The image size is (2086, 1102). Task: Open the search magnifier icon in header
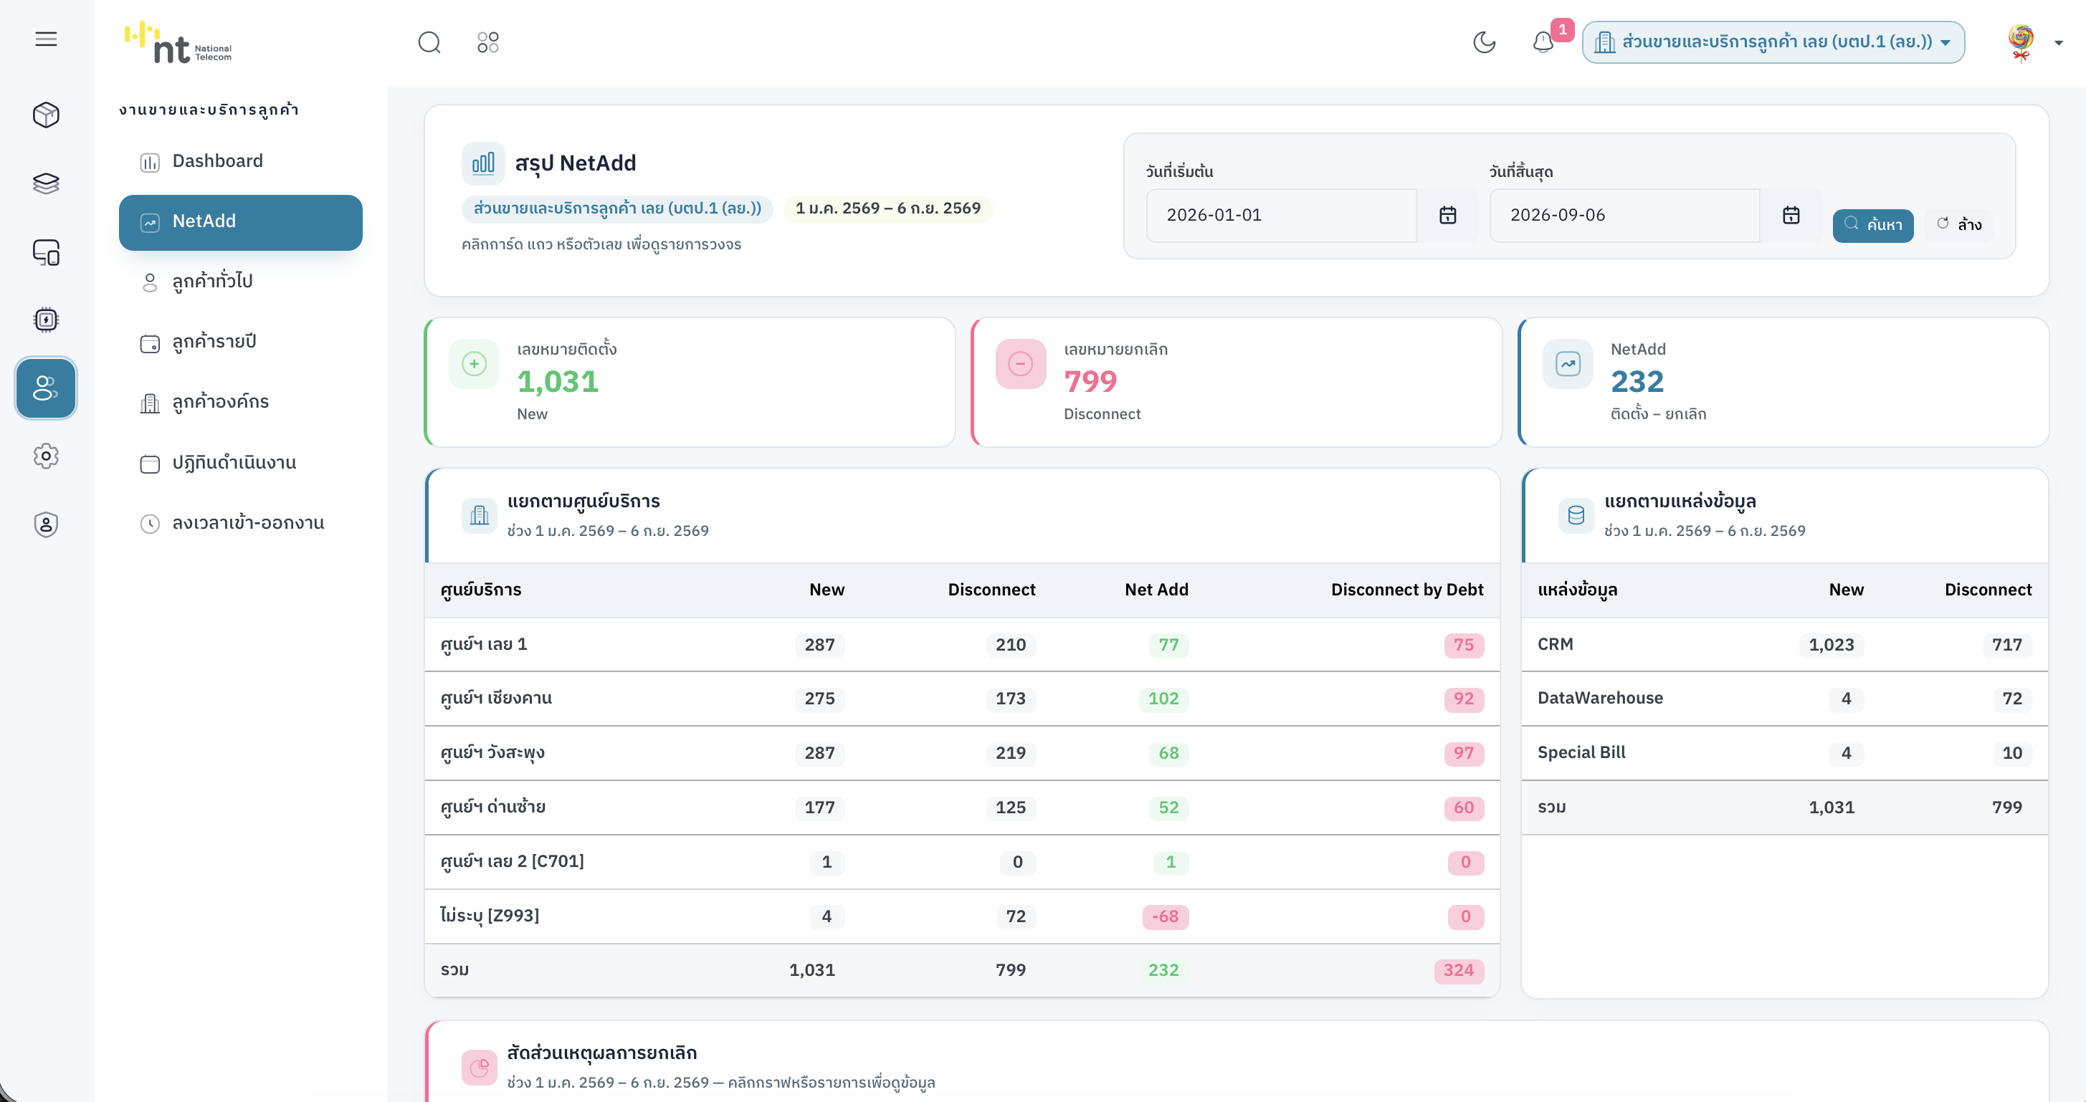coord(429,42)
